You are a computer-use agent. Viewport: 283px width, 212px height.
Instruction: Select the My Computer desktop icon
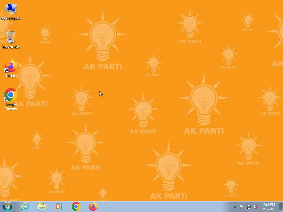(11, 11)
